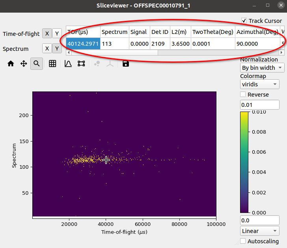This screenshot has height=248, width=287.
Task: Set Spectrum as the X axis
Action: [x=47, y=48]
